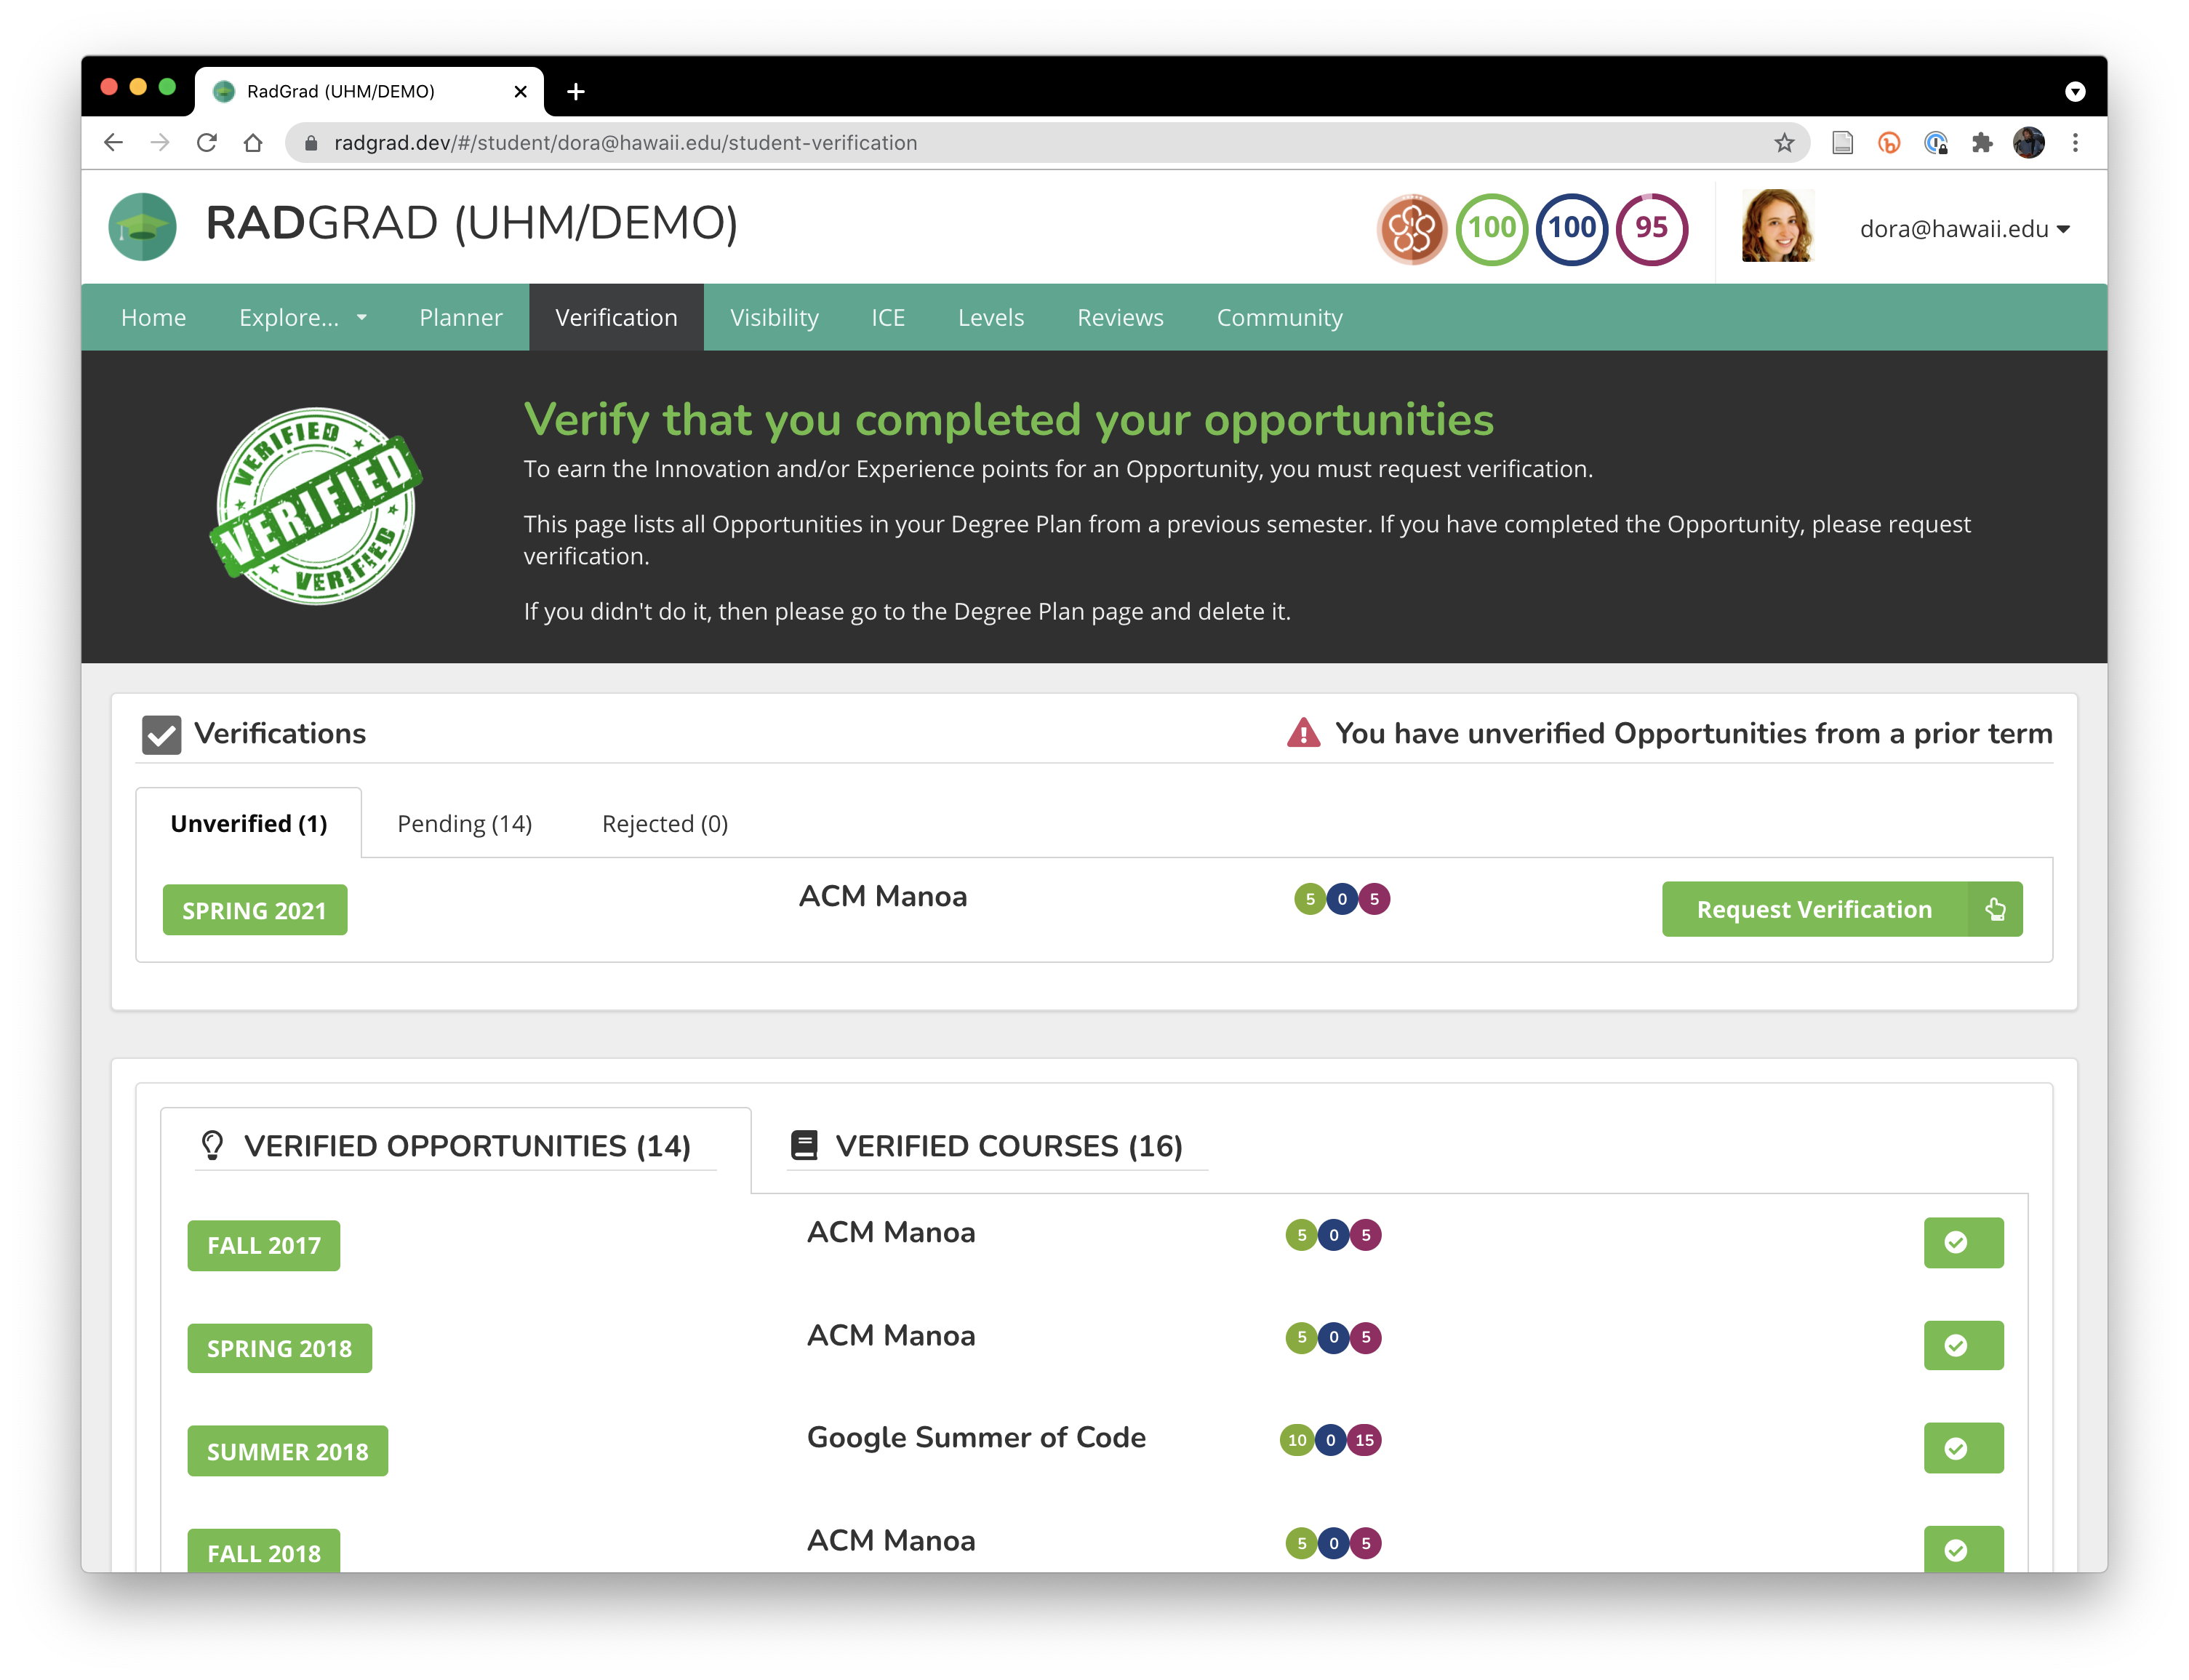Switch to the Unverified (1) tab

tap(249, 823)
